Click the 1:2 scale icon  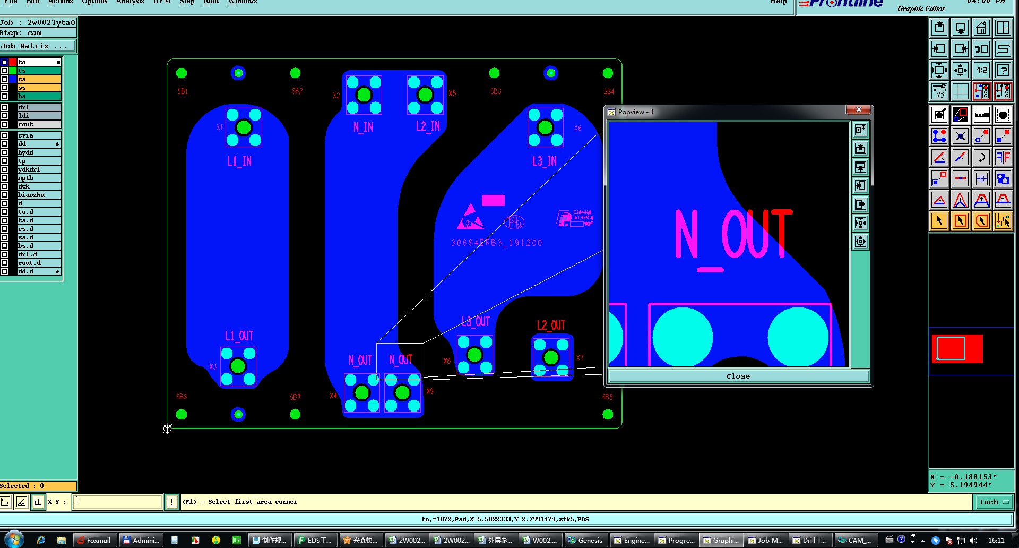982,70
